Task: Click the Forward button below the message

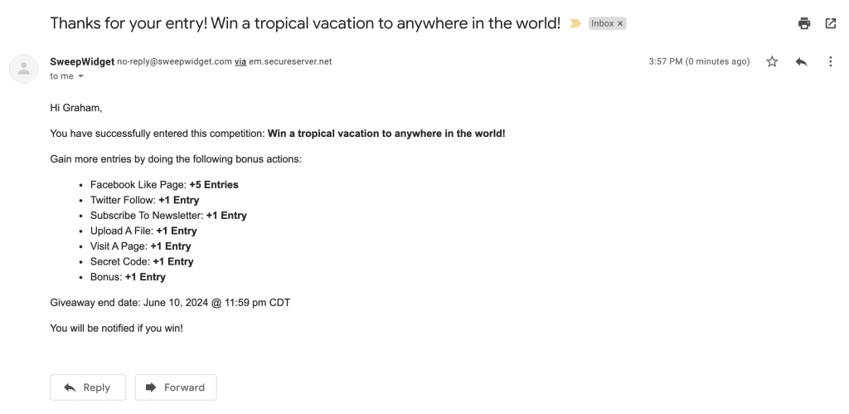Action: (176, 387)
